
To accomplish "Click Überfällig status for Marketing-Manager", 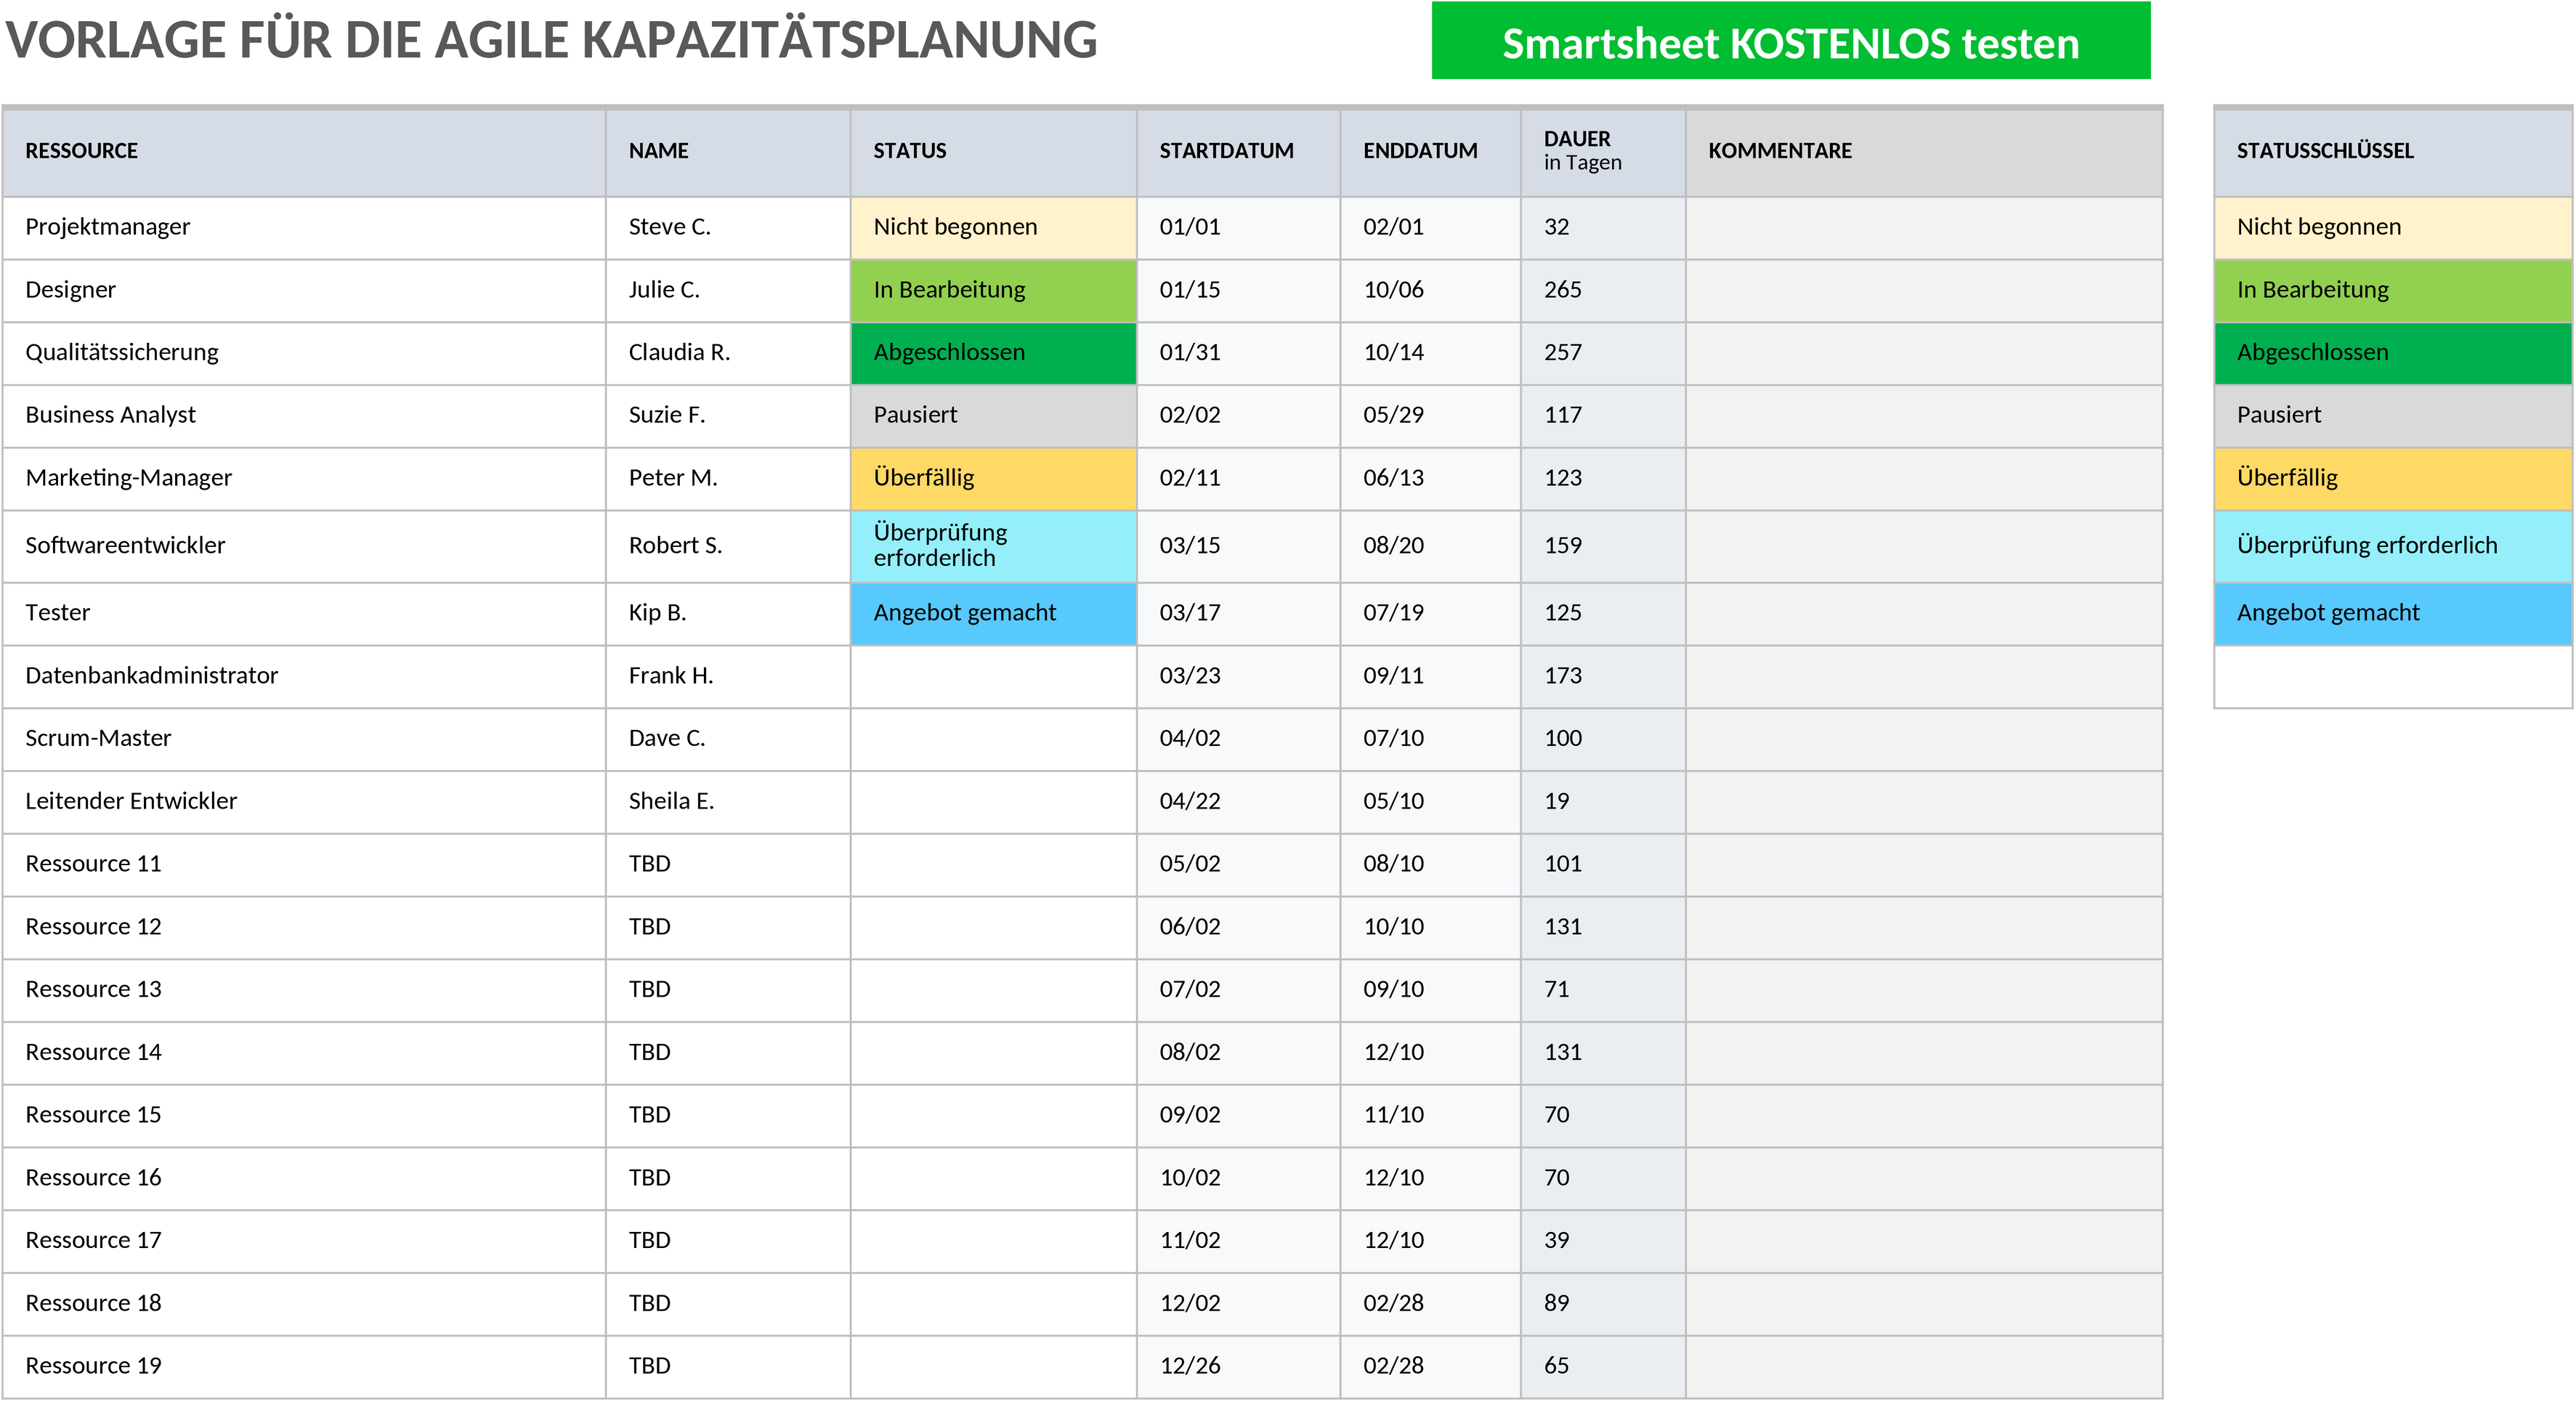I will [994, 479].
